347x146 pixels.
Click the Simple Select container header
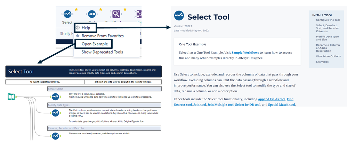coord(104,89)
